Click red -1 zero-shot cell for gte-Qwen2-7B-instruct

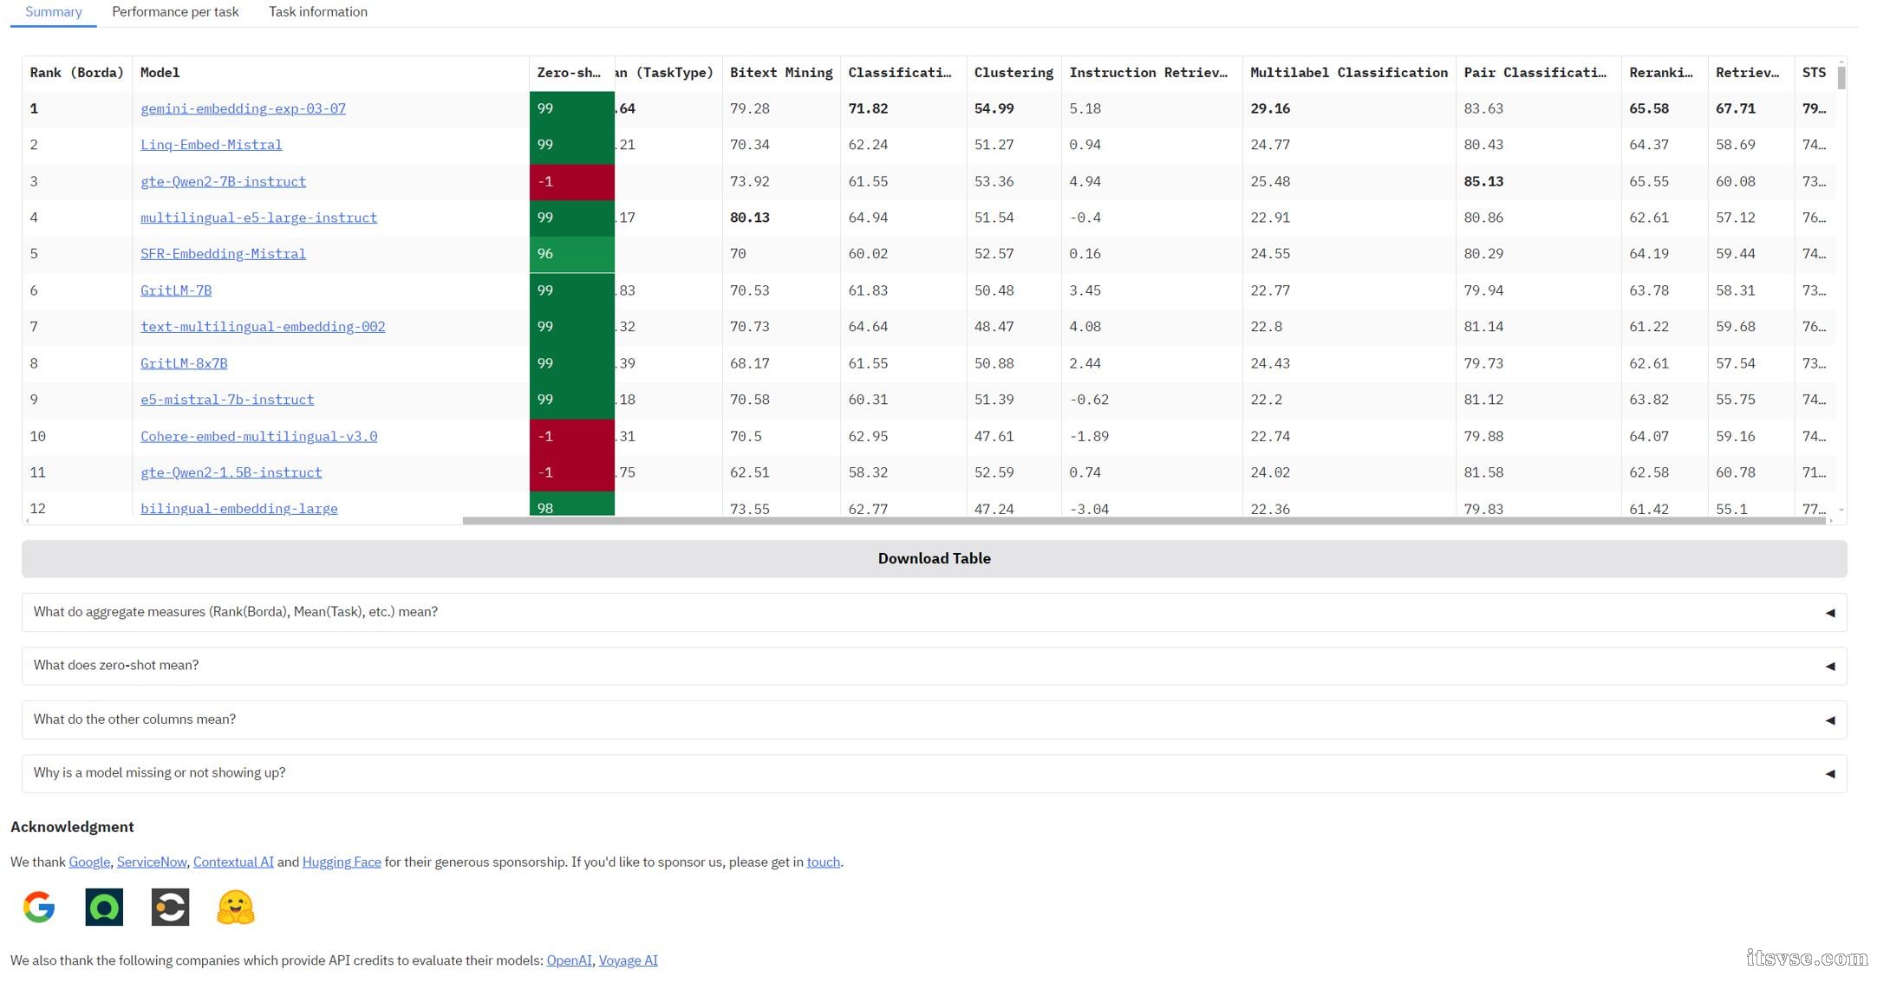pos(572,182)
